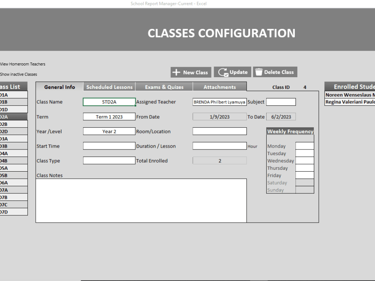Click the Room/Location input field

click(219, 131)
